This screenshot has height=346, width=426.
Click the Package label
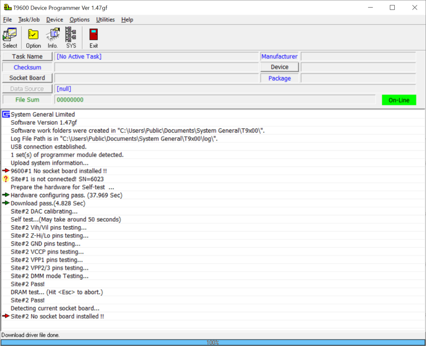click(x=280, y=78)
